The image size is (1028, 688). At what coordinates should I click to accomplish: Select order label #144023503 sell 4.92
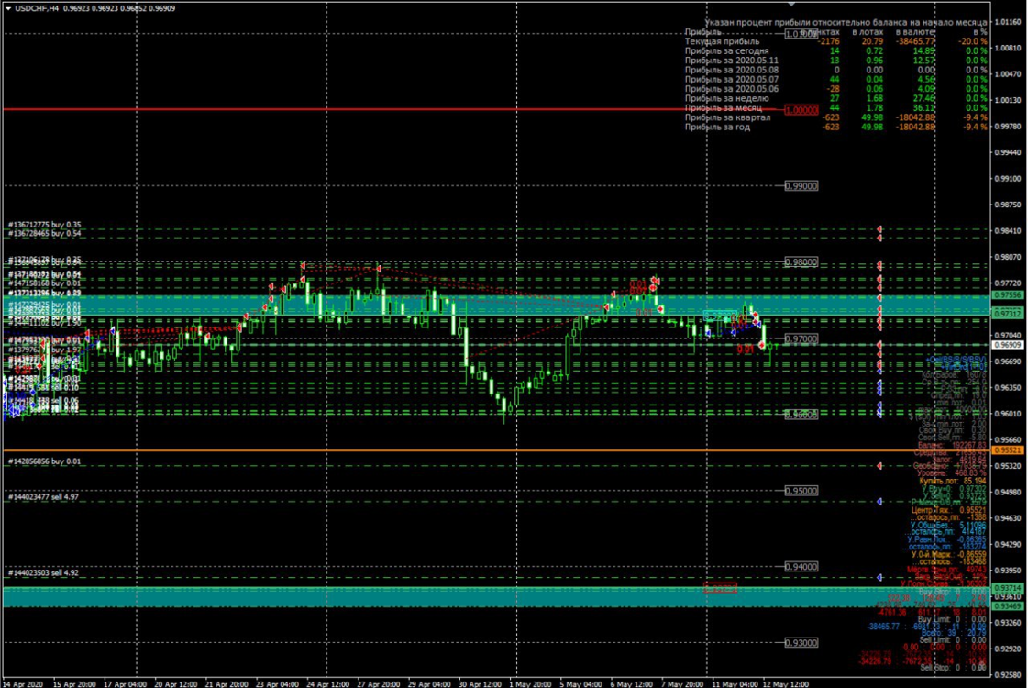click(43, 573)
